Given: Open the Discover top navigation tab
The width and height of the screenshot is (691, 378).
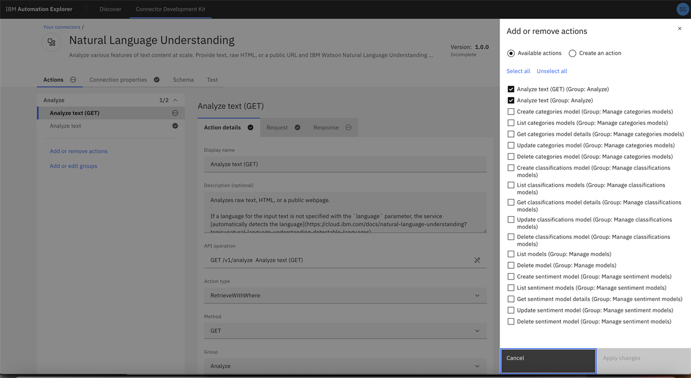Looking at the screenshot, I should tap(111, 9).
